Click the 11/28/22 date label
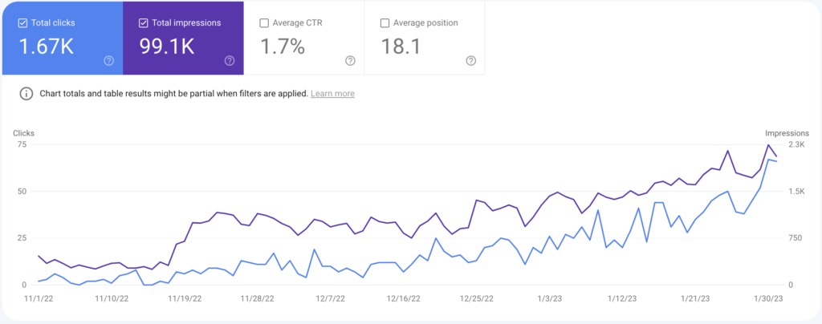This screenshot has width=822, height=324. coord(258,298)
